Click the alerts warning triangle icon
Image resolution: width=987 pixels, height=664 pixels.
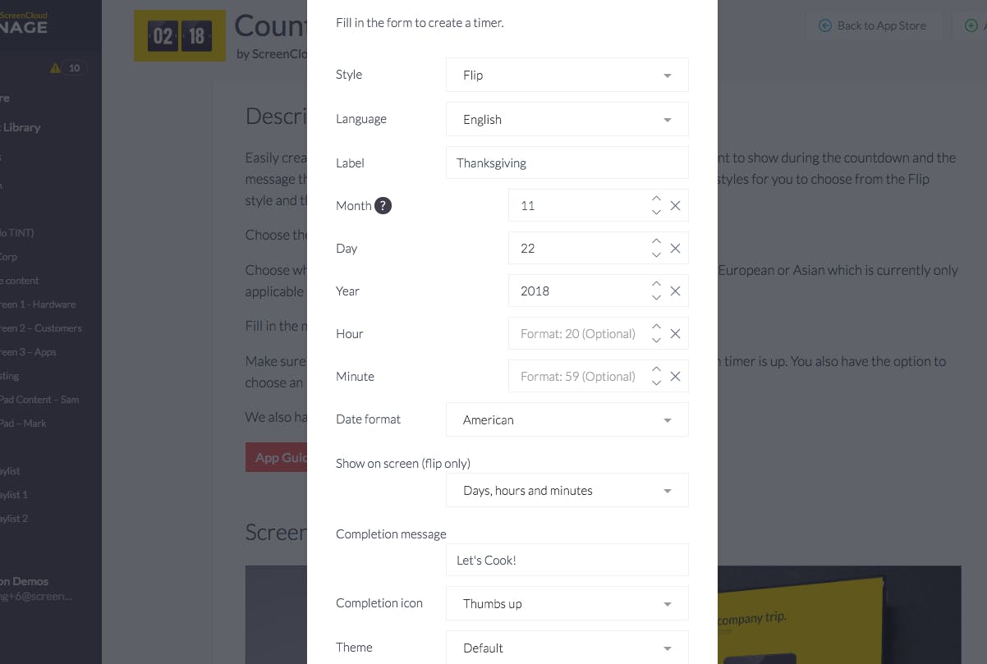tap(56, 68)
